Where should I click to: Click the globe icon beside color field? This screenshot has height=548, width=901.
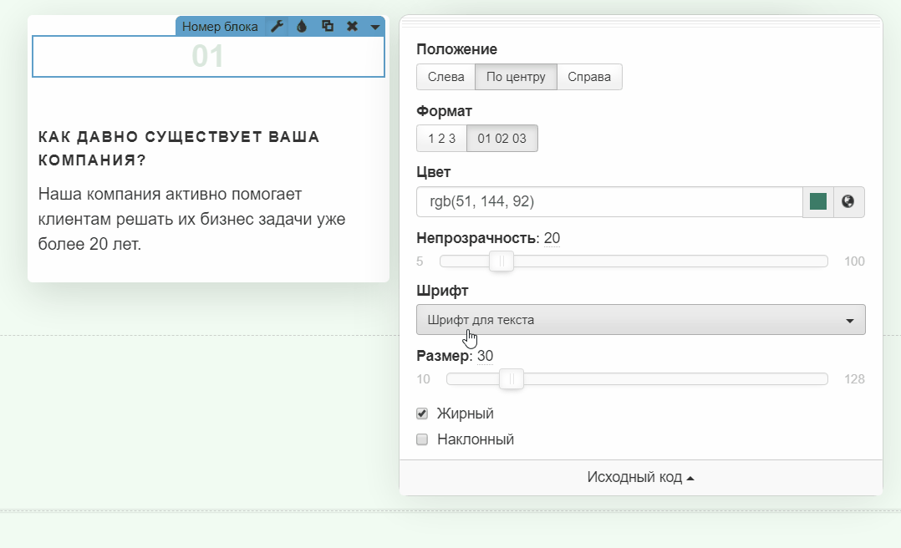[x=848, y=201]
